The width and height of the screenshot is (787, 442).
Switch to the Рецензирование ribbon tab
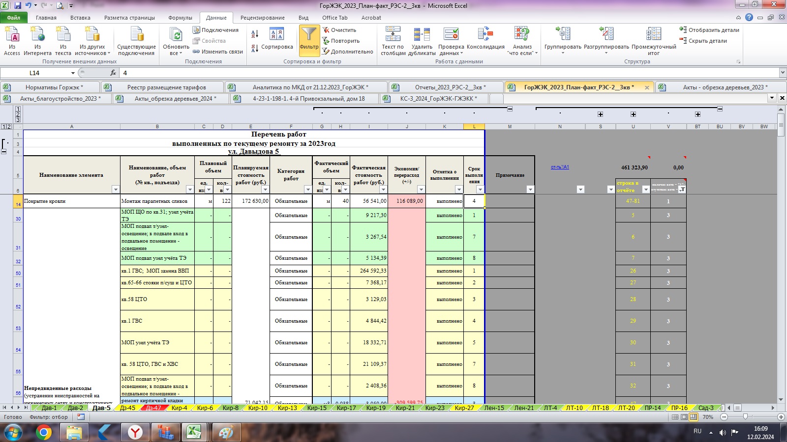263,18
